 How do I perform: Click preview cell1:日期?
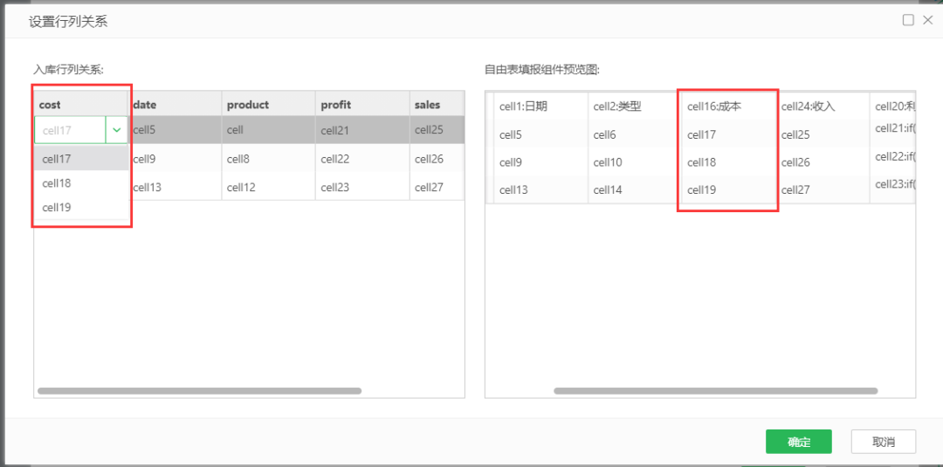point(540,107)
